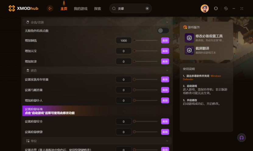Switch to the 我的游戏 tab
The width and height of the screenshot is (253, 151).
coord(81,9)
